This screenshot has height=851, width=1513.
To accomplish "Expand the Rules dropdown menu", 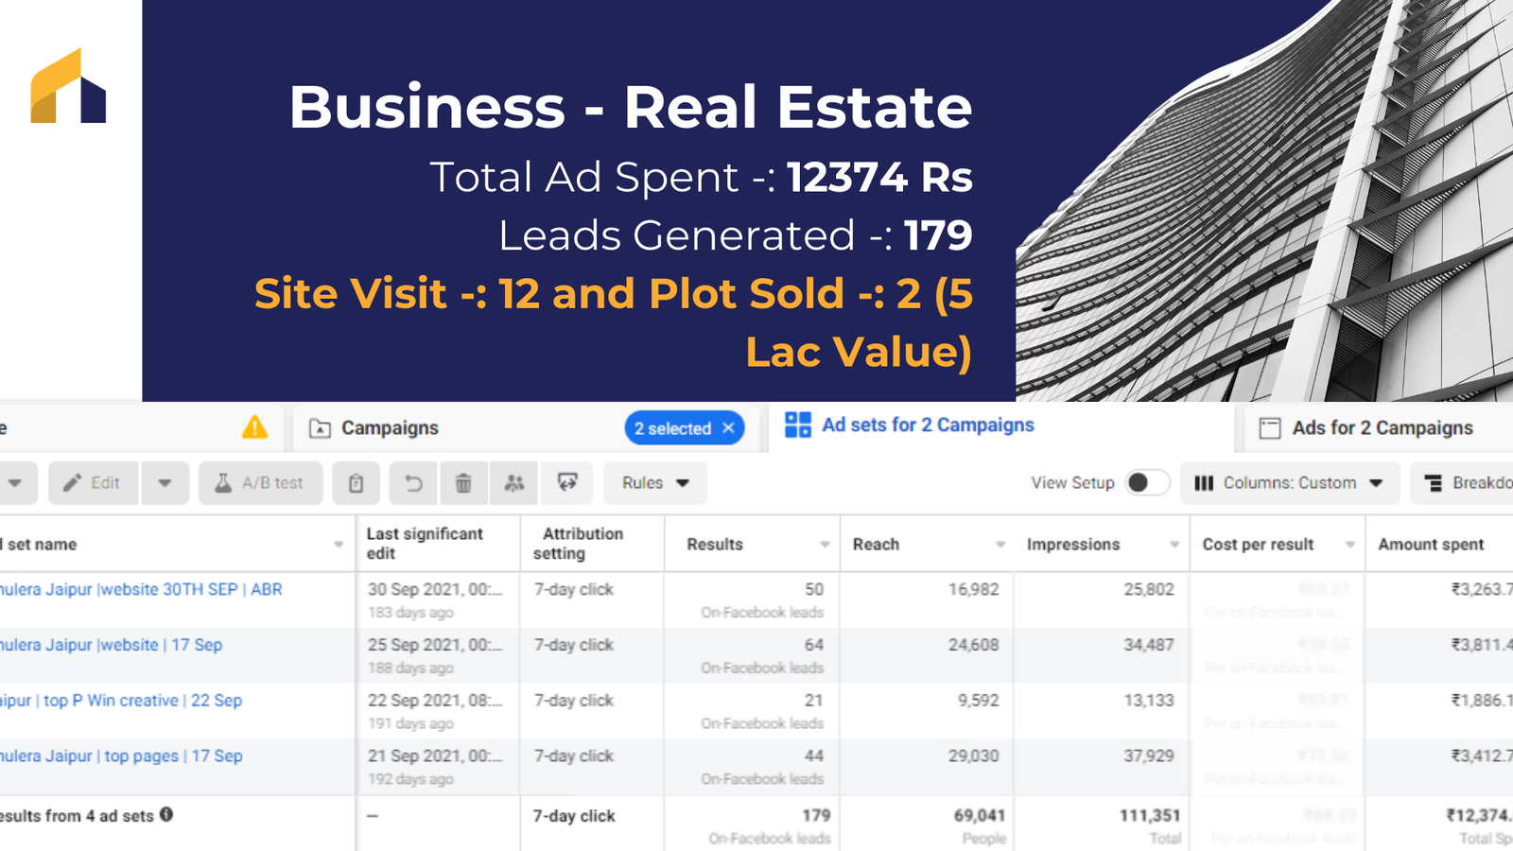I will click(x=654, y=483).
